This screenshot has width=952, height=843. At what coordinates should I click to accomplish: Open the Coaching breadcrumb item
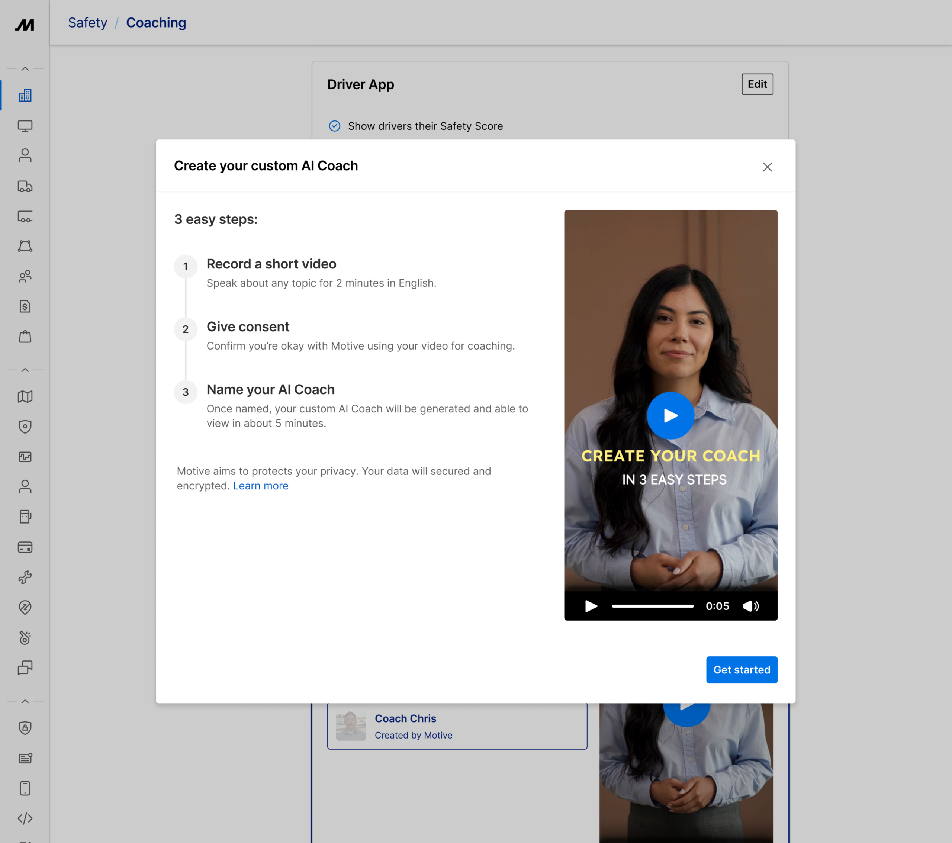(x=156, y=23)
